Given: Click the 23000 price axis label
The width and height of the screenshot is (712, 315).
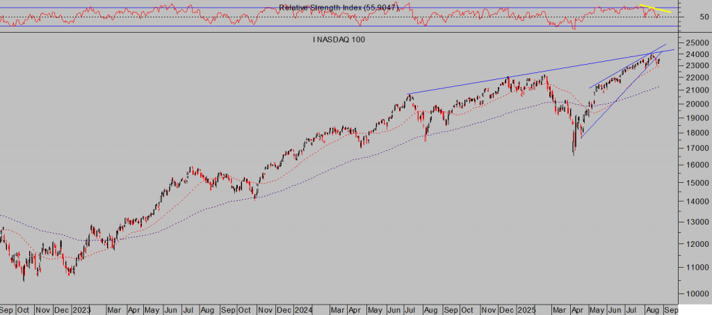Looking at the screenshot, I should coord(691,65).
